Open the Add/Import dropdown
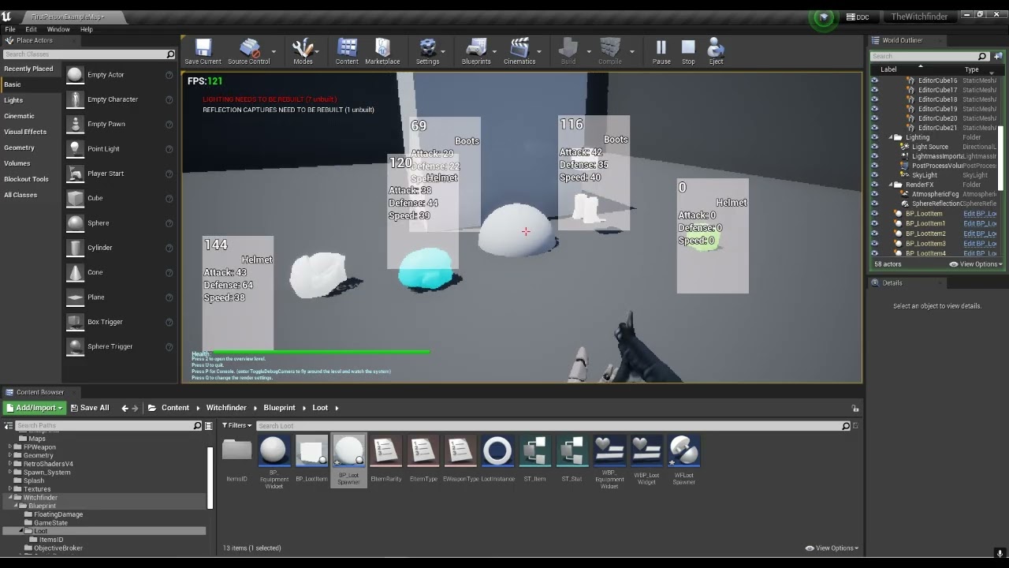The width and height of the screenshot is (1009, 568). pos(34,408)
